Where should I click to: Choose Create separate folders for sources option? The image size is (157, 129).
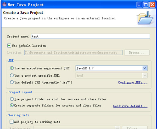coord(12,105)
